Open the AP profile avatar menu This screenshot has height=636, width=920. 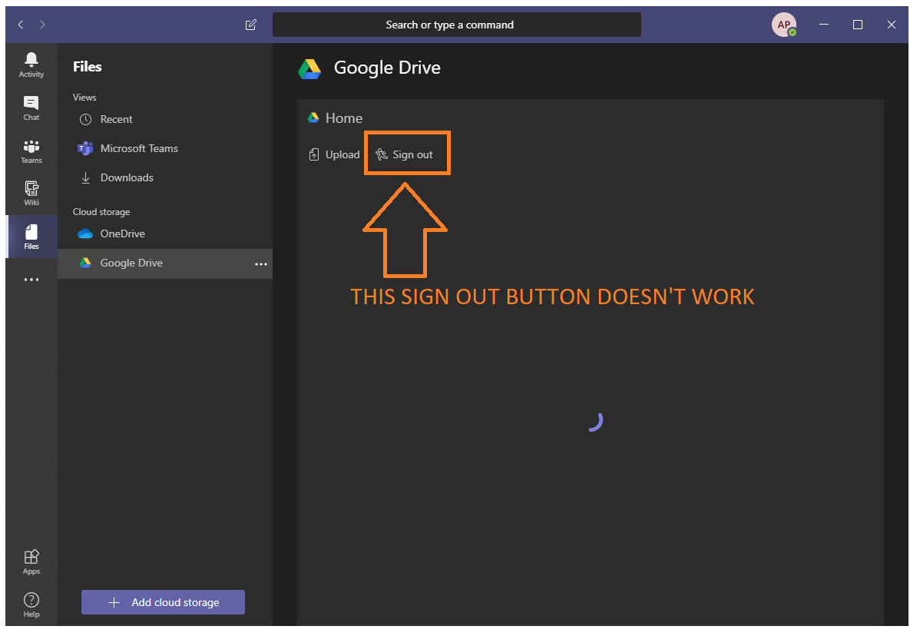click(x=784, y=25)
